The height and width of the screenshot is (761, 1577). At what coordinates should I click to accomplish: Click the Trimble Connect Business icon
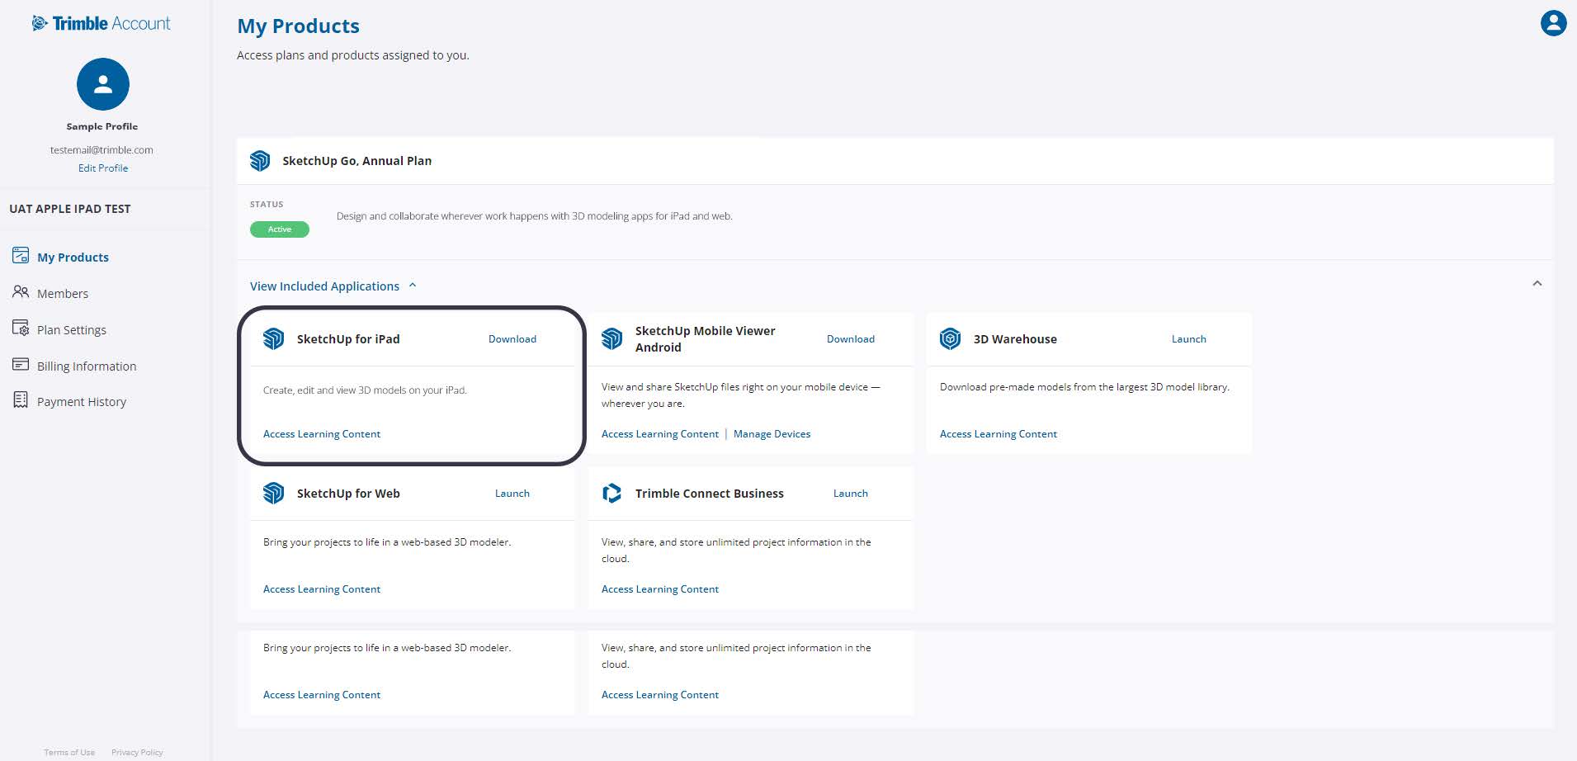point(611,494)
